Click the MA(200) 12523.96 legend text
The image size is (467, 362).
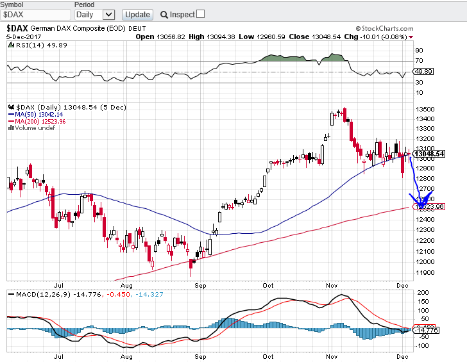pyautogui.click(x=40, y=121)
